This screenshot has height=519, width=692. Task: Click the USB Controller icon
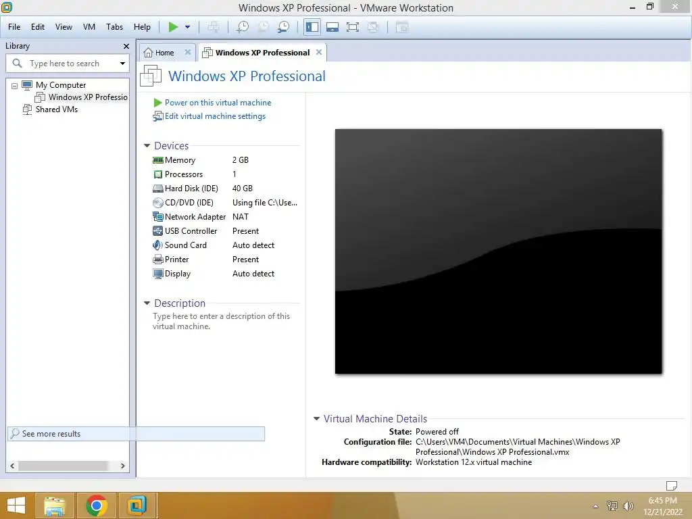158,231
